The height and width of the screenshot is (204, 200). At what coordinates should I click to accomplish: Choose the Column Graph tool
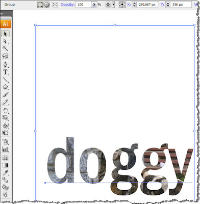pos(5,149)
